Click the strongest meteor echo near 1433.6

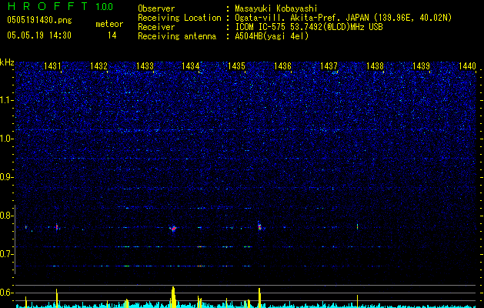[173, 229]
